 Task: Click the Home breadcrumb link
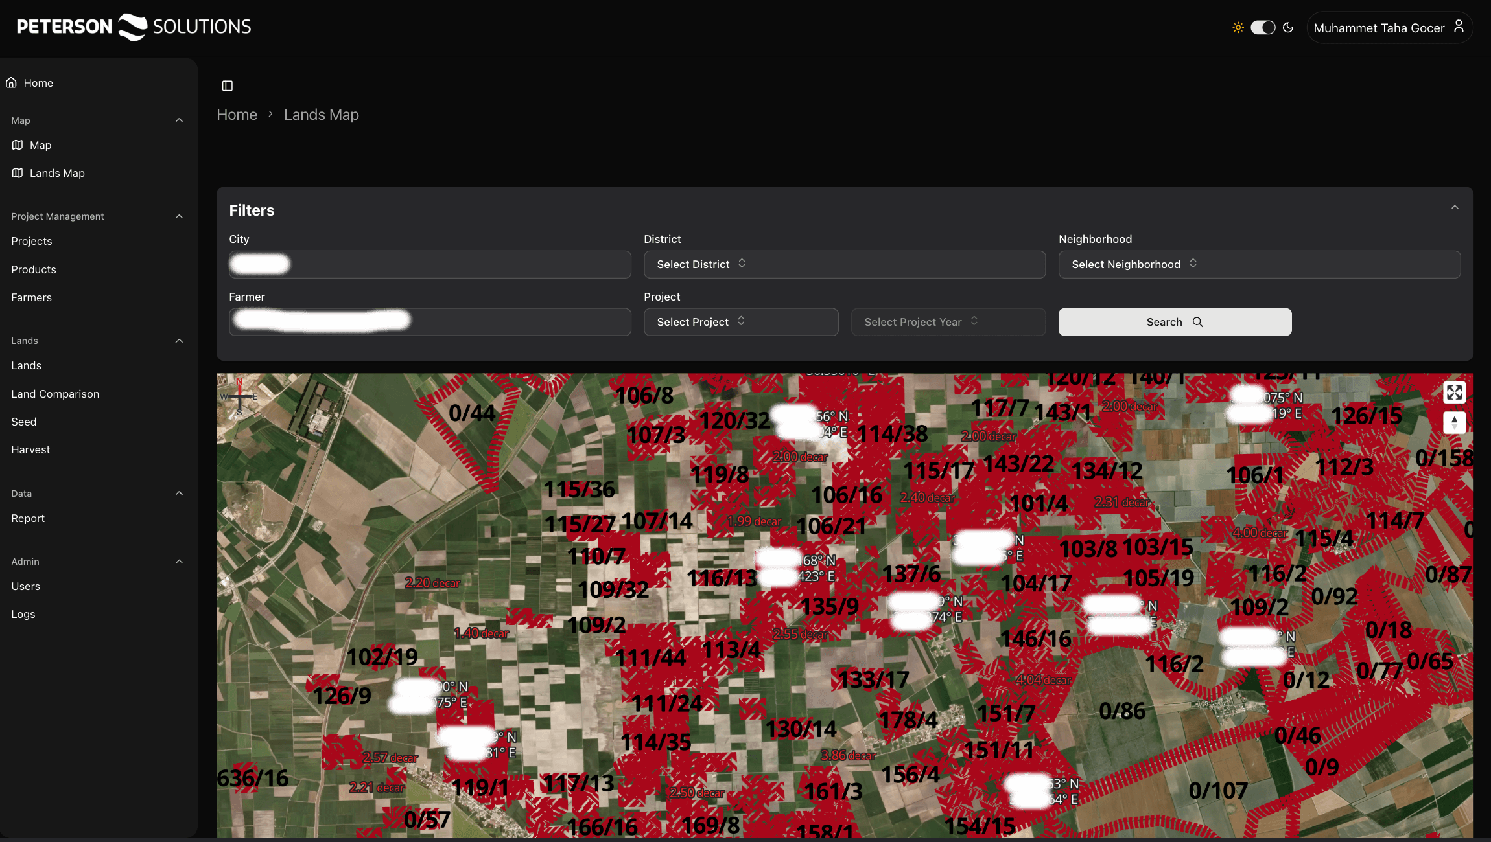pyautogui.click(x=237, y=115)
